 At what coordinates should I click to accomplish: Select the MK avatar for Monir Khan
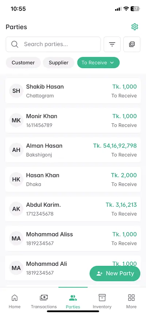[x=16, y=120]
